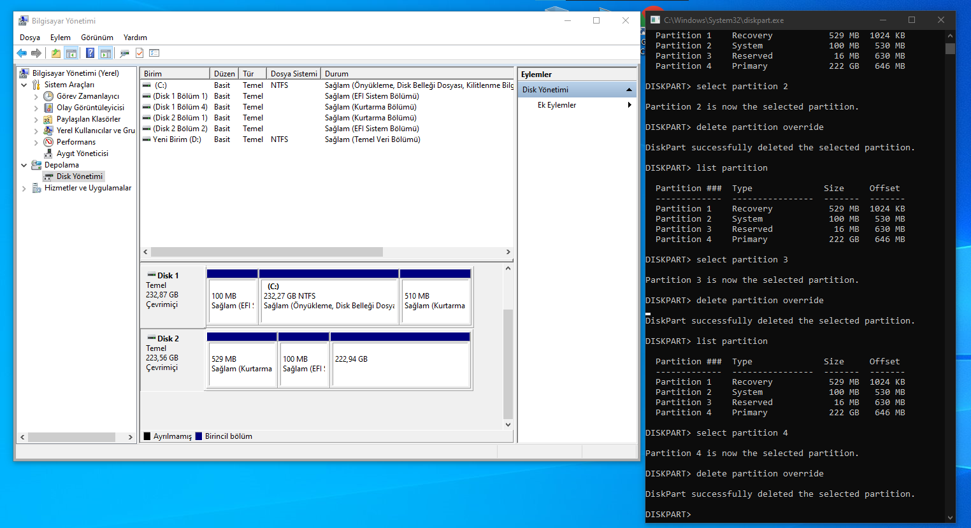This screenshot has width=971, height=528.
Task: Toggle the action pane show/hide toolbar icon
Action: point(106,54)
